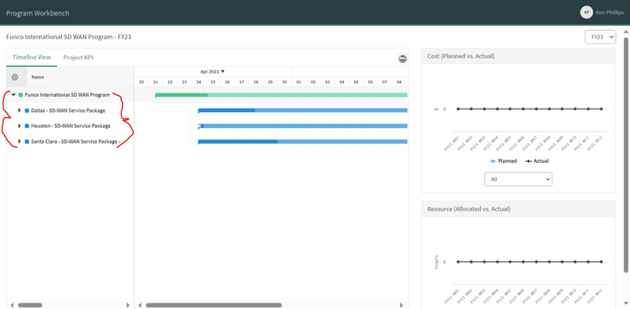Image resolution: width=630 pixels, height=309 pixels.
Task: Toggle the Actual series in Cost legend
Action: [537, 161]
